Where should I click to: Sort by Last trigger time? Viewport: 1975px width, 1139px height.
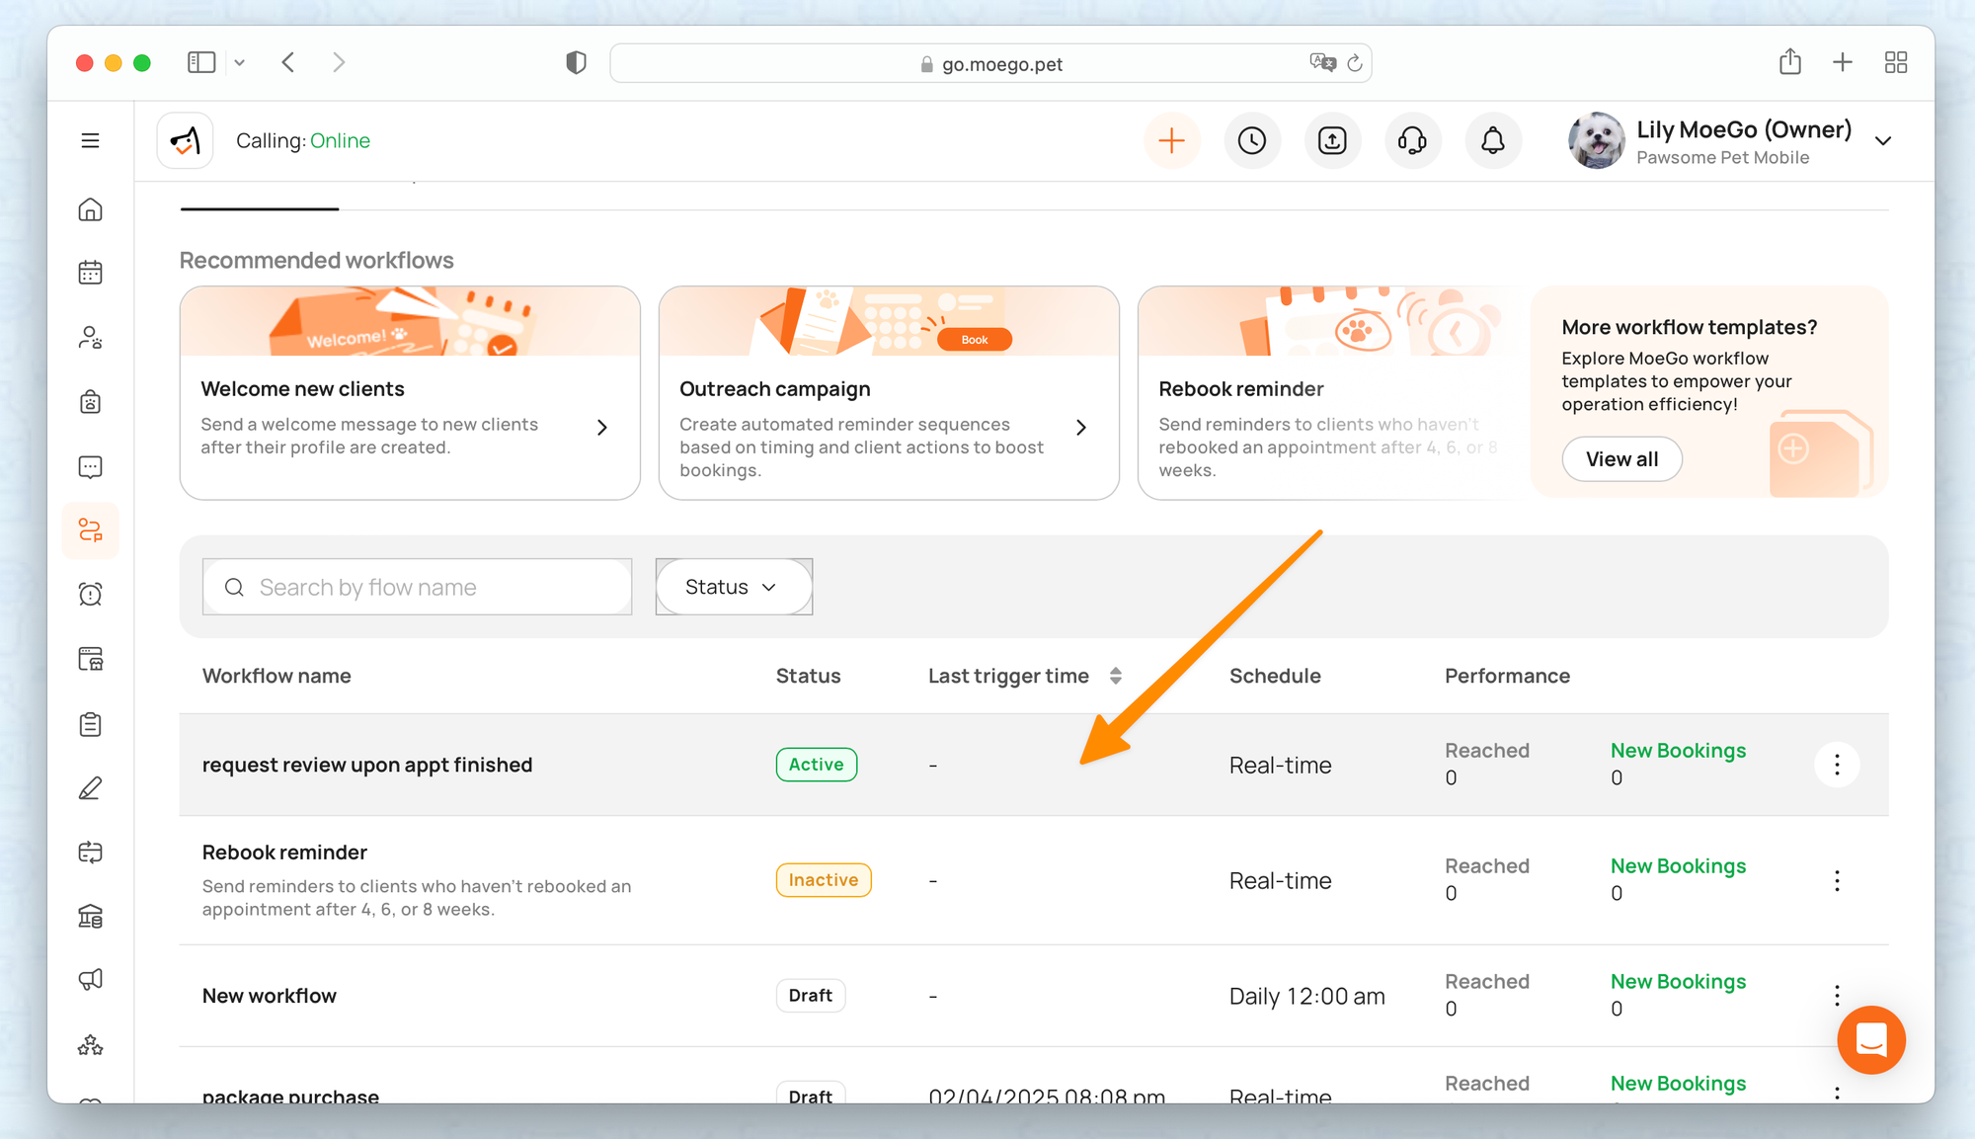(1115, 676)
